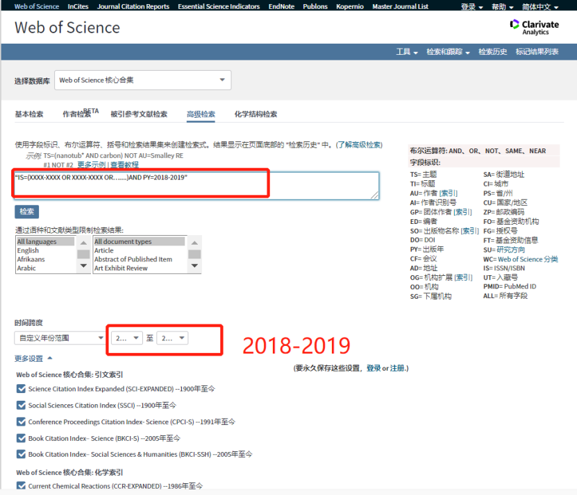Image resolution: width=577 pixels, height=495 pixels.
Task: Open the 了解高级检索 link
Action: pos(359,145)
